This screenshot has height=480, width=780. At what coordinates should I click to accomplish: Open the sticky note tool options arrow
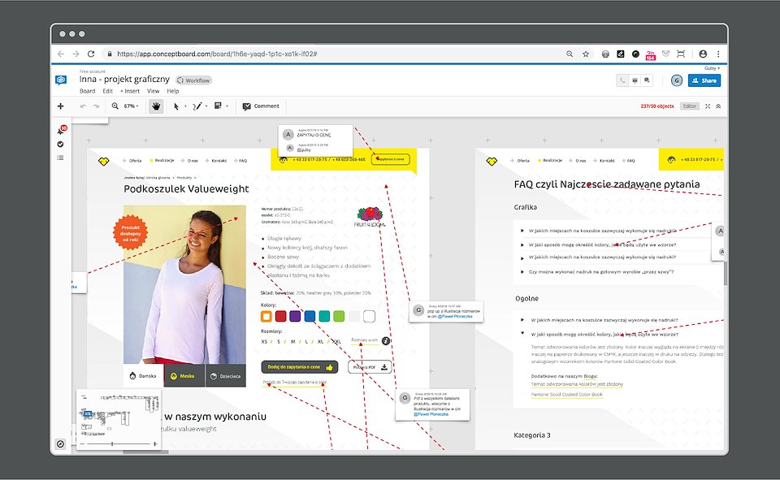(x=227, y=106)
